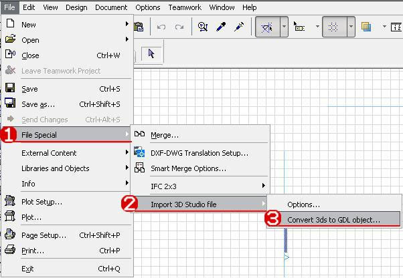Open the Design menu
Image resolution: width=403 pixels, height=278 pixels.
click(x=76, y=7)
